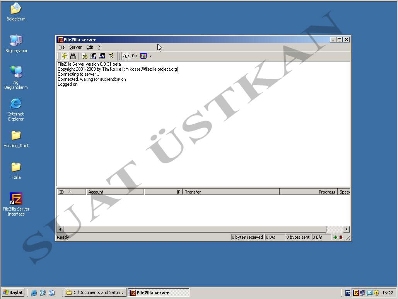This screenshot has width=398, height=299.
Task: Open server settings gear icon
Action: click(x=85, y=56)
